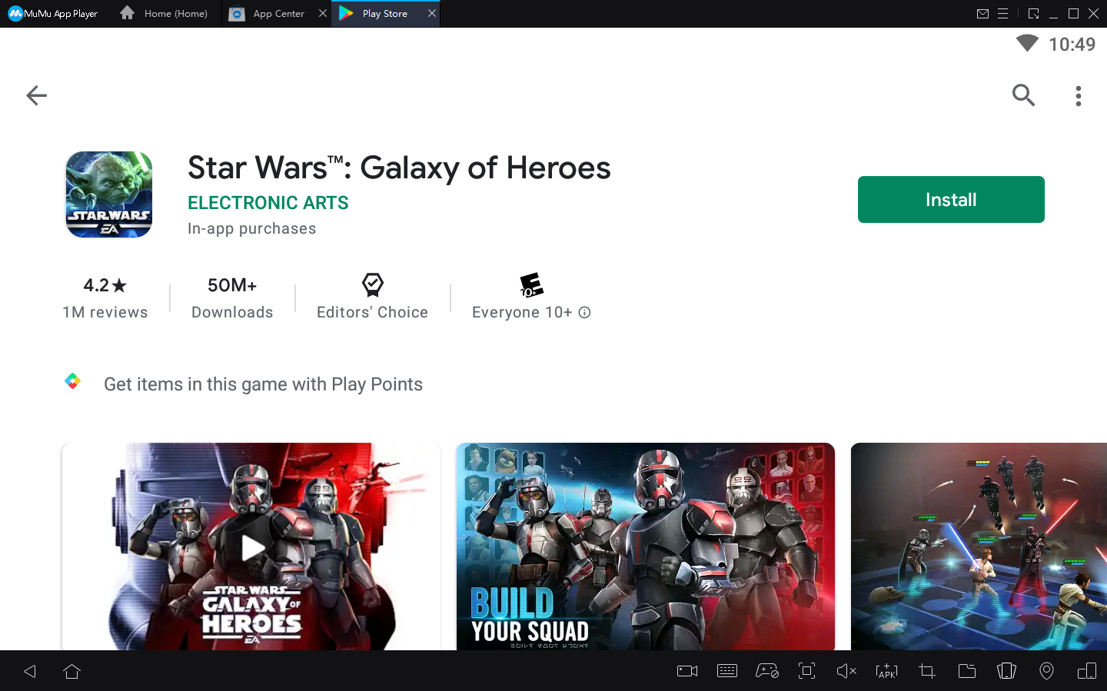Open Play Store search
The width and height of the screenshot is (1107, 691).
pos(1023,95)
